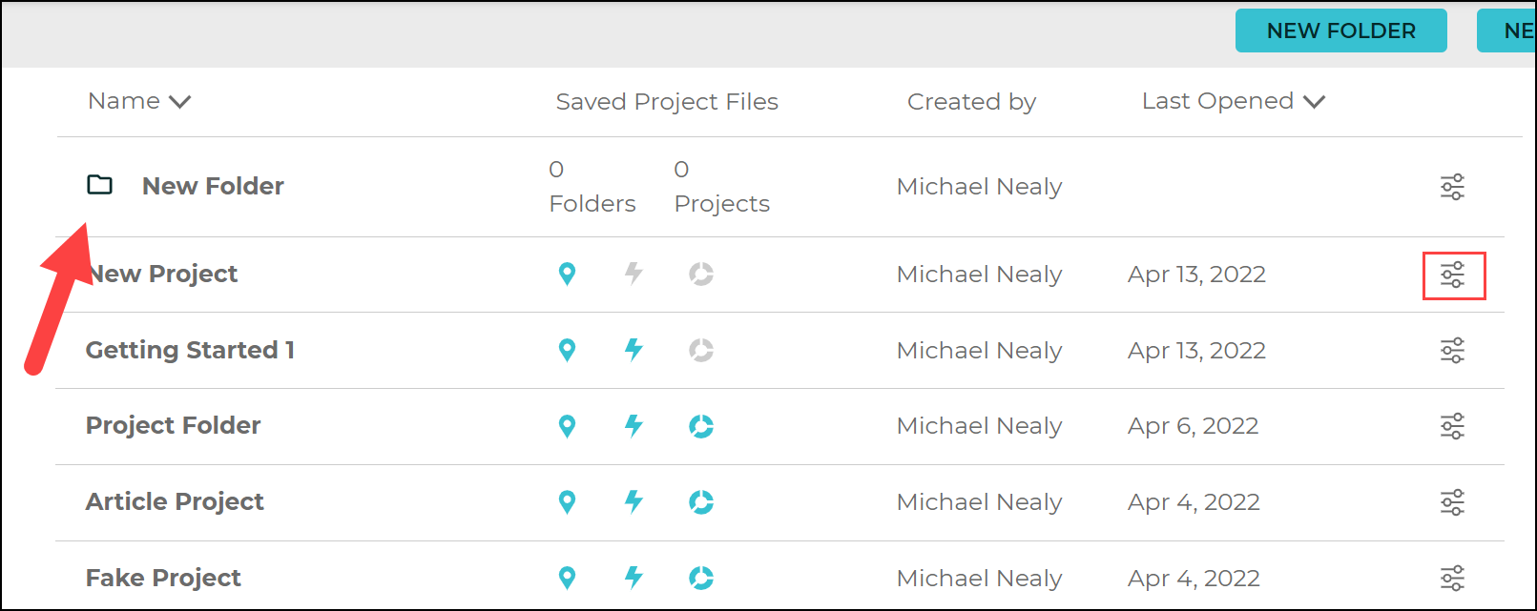Click the Created by column header
This screenshot has width=1537, height=611.
tap(971, 102)
